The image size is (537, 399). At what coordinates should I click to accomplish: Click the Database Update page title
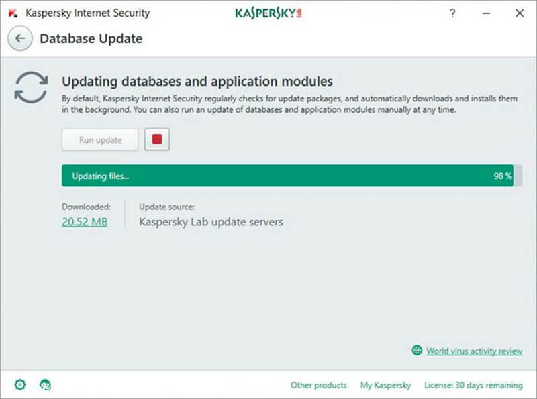[91, 38]
